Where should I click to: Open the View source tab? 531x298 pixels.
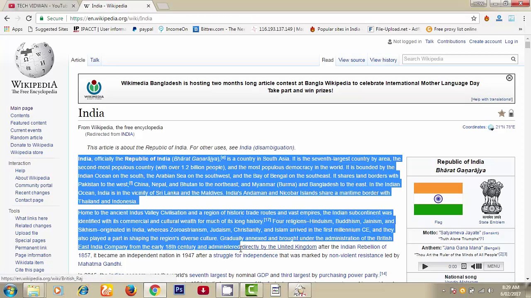pos(351,60)
